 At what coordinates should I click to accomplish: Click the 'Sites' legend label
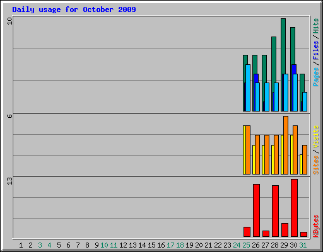(315, 165)
